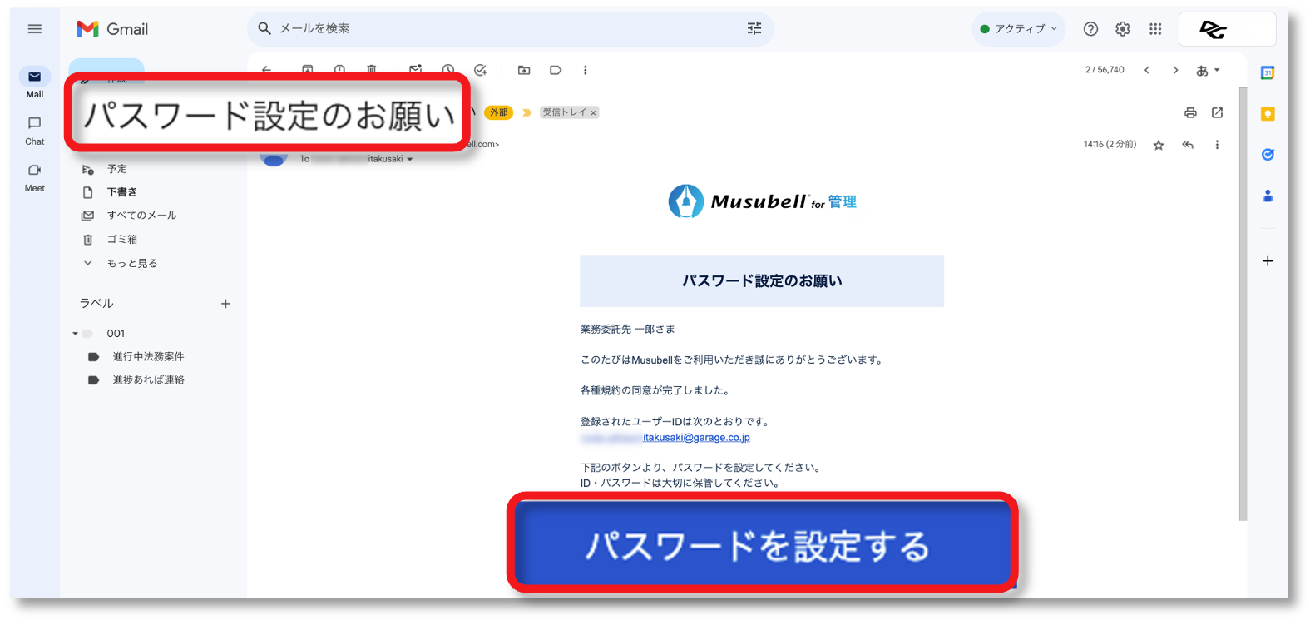Open email in new window icon
Screen dimensions: 1315x625
click(x=1217, y=112)
